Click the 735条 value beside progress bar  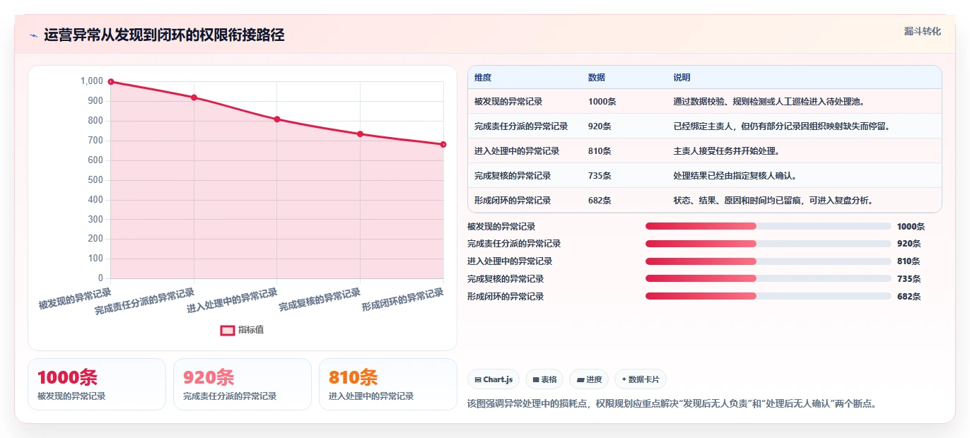[908, 279]
